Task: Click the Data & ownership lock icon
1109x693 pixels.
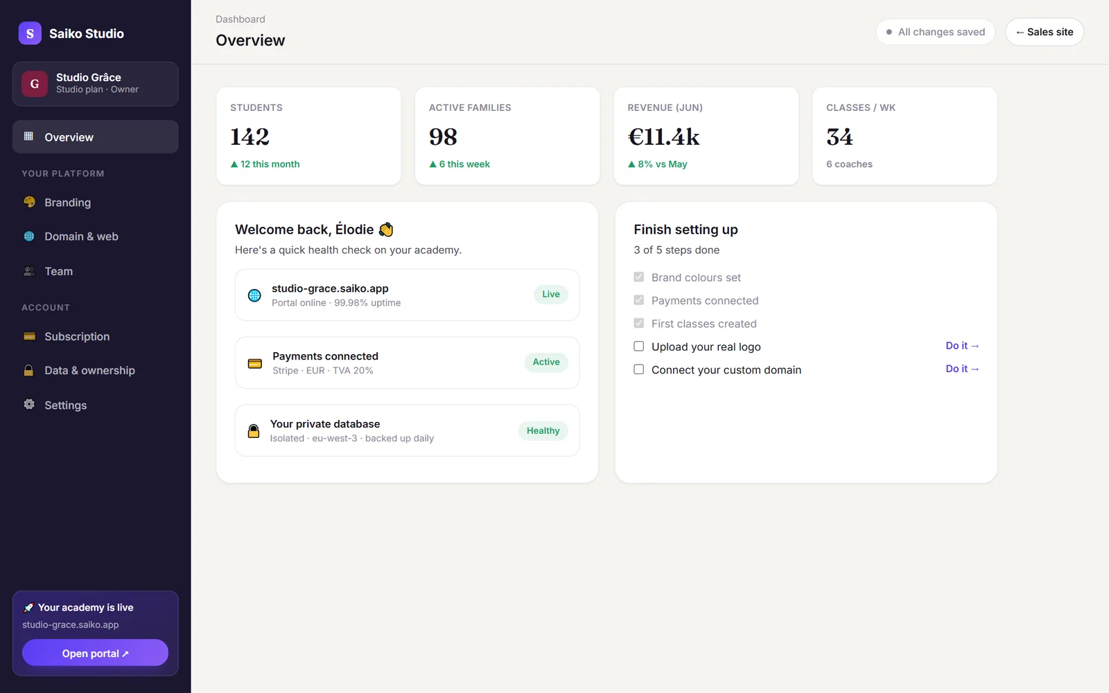Action: (29, 370)
